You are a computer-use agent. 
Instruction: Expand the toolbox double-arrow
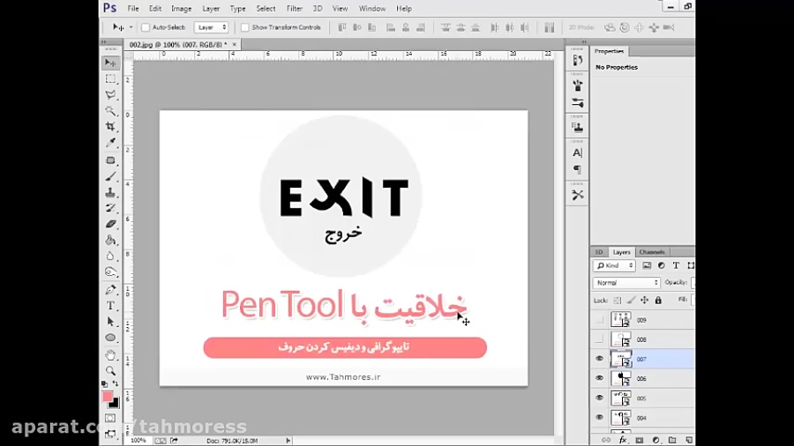coord(104,42)
